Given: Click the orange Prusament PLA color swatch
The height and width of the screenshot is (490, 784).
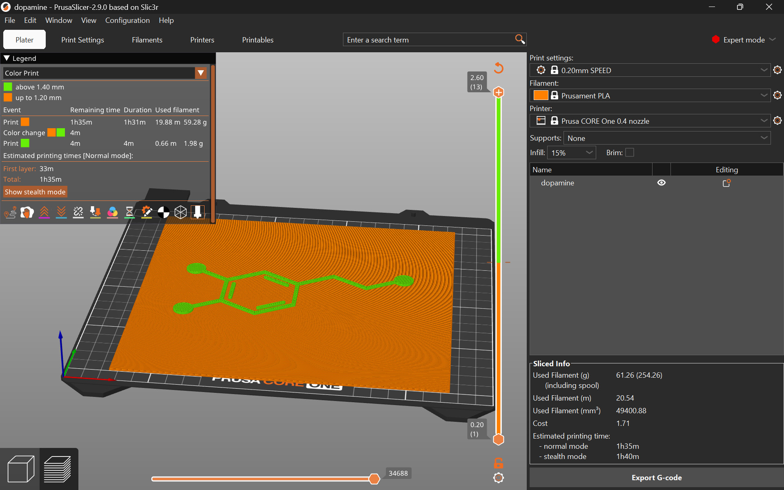Looking at the screenshot, I should click(x=541, y=96).
